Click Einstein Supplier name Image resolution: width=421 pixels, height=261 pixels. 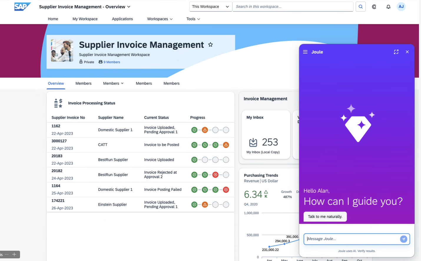pyautogui.click(x=112, y=205)
